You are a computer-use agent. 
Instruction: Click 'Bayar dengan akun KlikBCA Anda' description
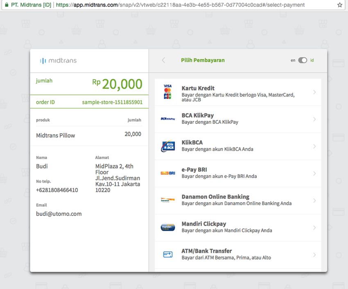217,149
